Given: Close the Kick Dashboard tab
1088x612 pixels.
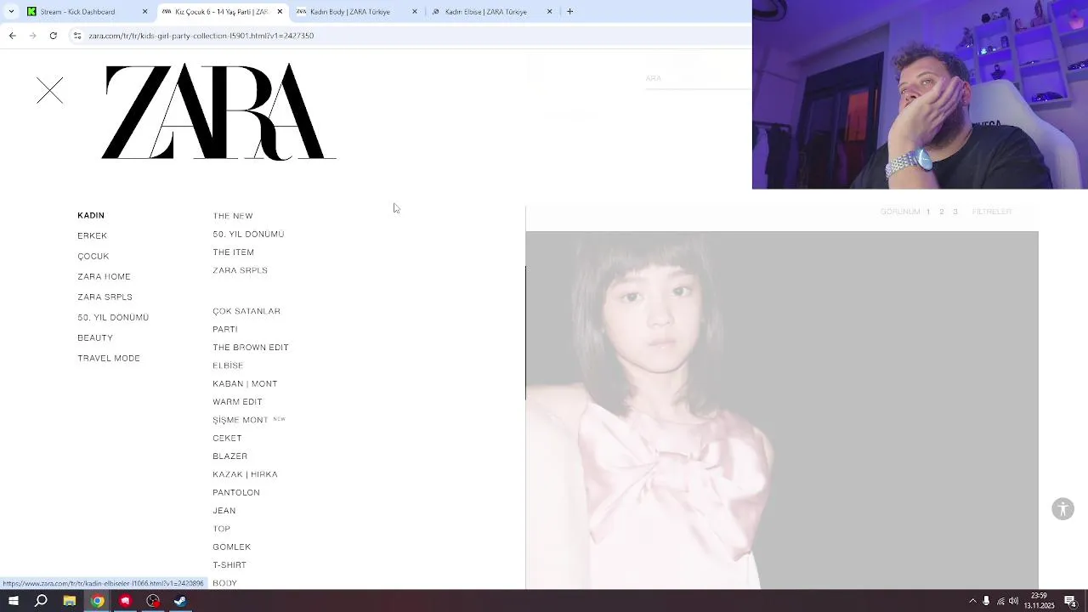Looking at the screenshot, I should 144,12.
